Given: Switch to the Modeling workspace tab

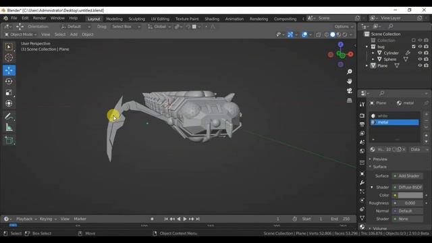Looking at the screenshot, I should [114, 19].
